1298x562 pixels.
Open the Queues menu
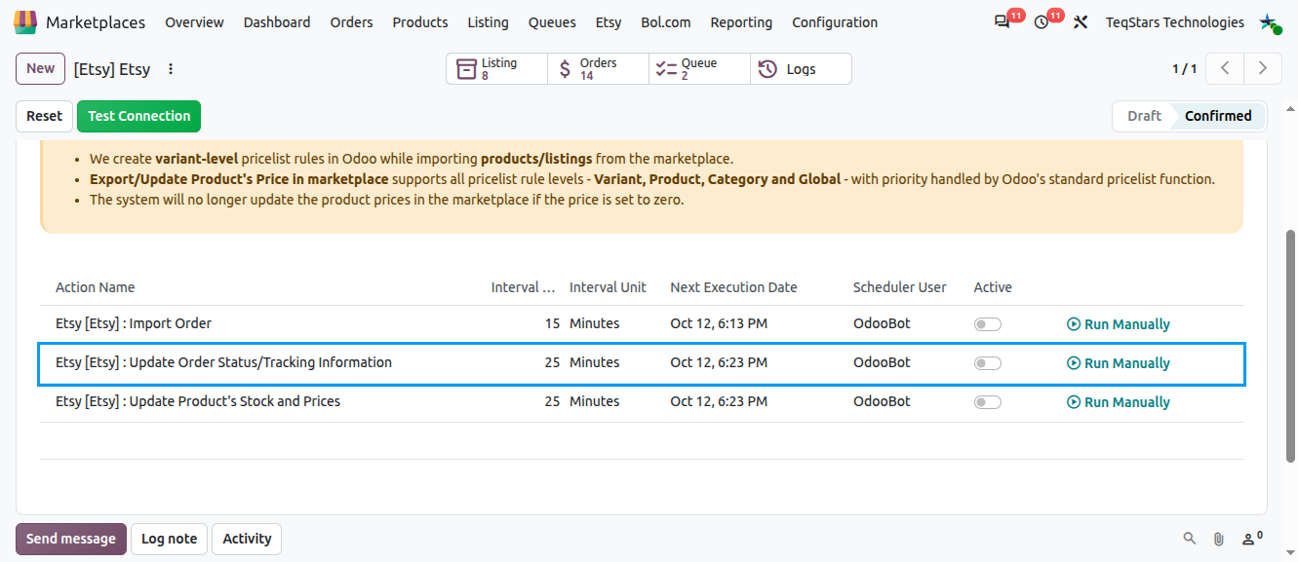coord(552,22)
